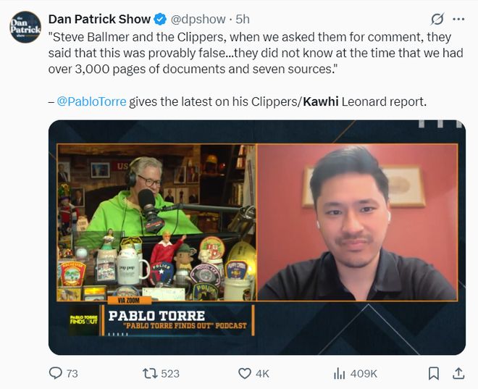Click the Grok slash-circle icon
Image resolution: width=478 pixels, height=389 pixels.
(437, 20)
